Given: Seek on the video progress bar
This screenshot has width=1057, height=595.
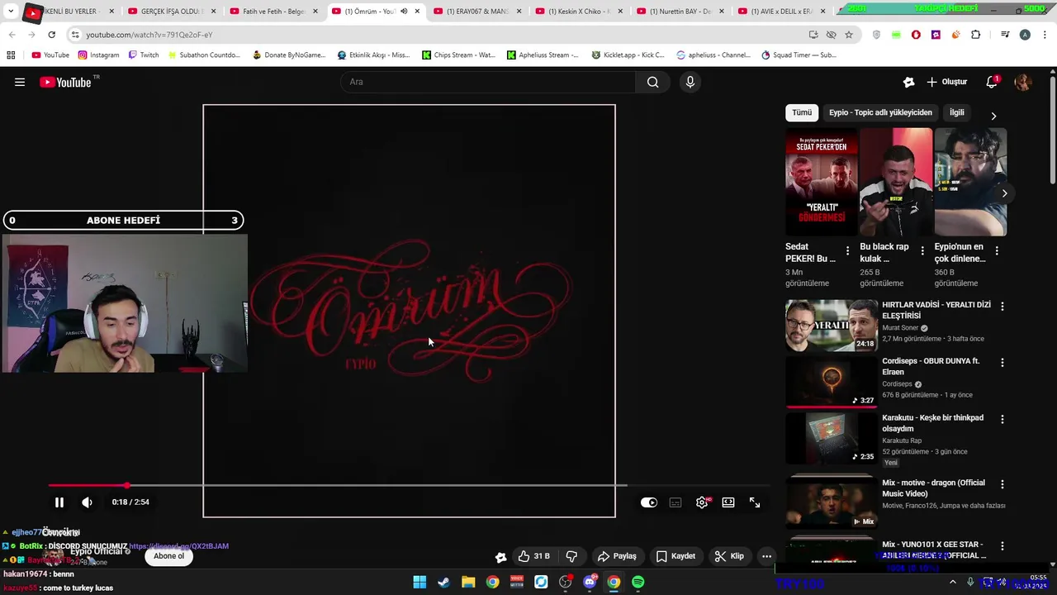Looking at the screenshot, I should click(x=410, y=485).
